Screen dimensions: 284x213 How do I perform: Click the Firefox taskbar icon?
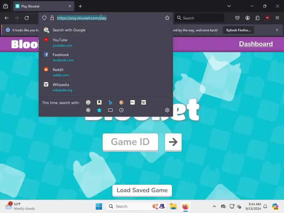[x=185, y=206]
